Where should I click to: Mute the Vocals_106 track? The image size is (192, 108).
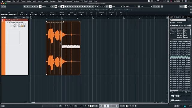[x=7, y=22]
